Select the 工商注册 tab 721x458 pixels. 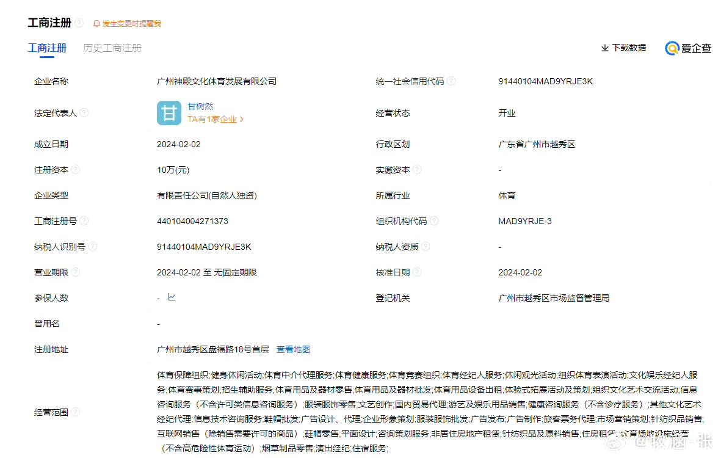[47, 48]
